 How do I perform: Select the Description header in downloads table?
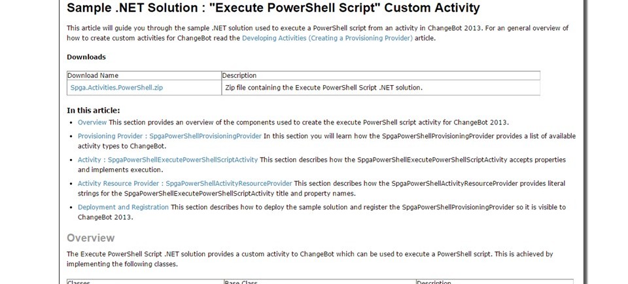coord(239,75)
